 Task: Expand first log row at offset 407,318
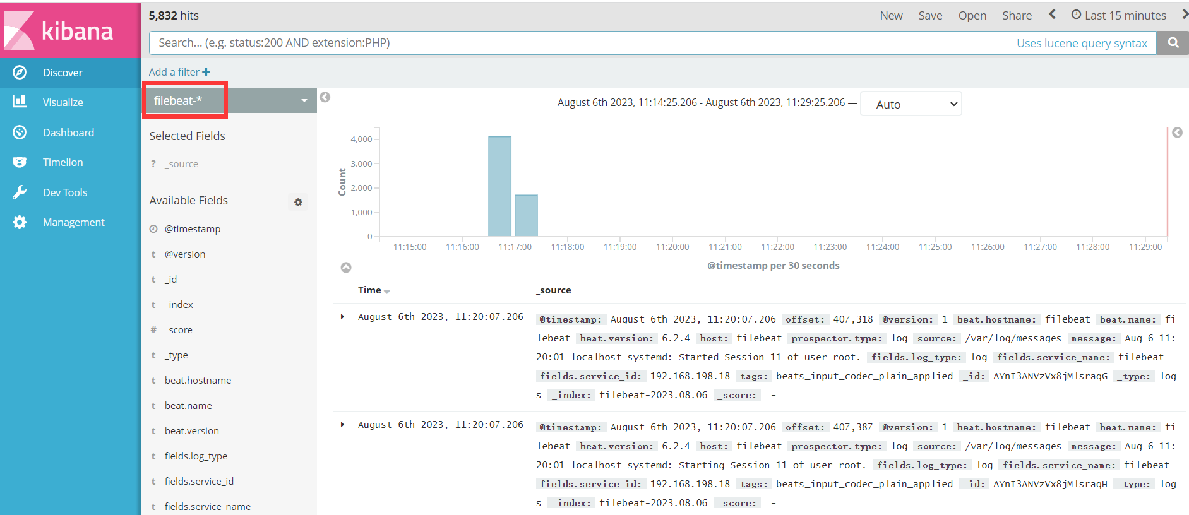point(342,317)
